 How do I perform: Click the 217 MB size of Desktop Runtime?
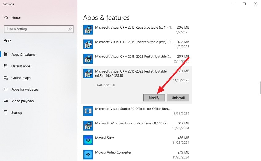[x=184, y=124]
